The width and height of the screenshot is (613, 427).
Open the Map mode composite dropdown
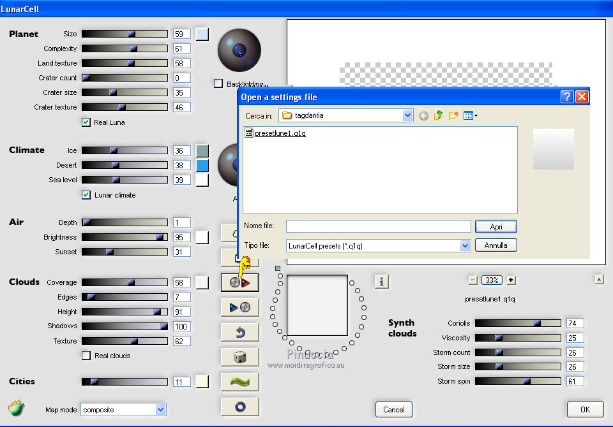pyautogui.click(x=160, y=409)
